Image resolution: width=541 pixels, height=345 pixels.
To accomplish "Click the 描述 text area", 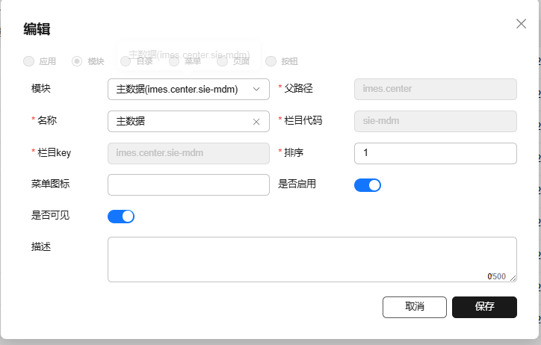I will (x=312, y=260).
